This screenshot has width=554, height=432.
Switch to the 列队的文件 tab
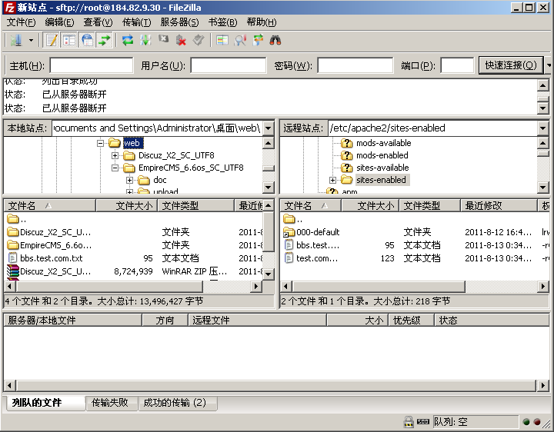pyautogui.click(x=45, y=403)
